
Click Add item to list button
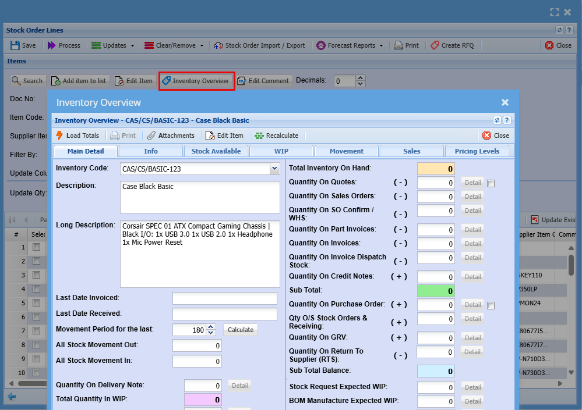click(x=79, y=81)
